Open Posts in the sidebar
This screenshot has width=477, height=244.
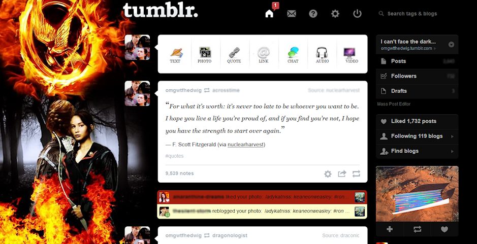417,61
